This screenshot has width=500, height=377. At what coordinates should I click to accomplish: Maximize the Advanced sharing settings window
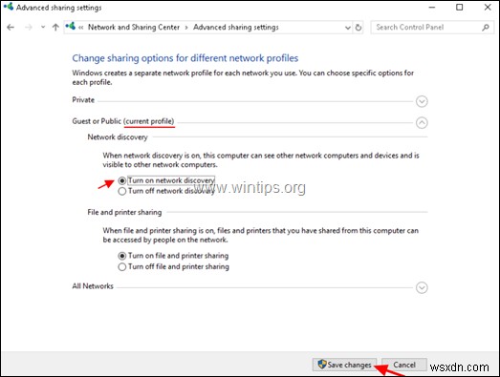tap(459, 7)
